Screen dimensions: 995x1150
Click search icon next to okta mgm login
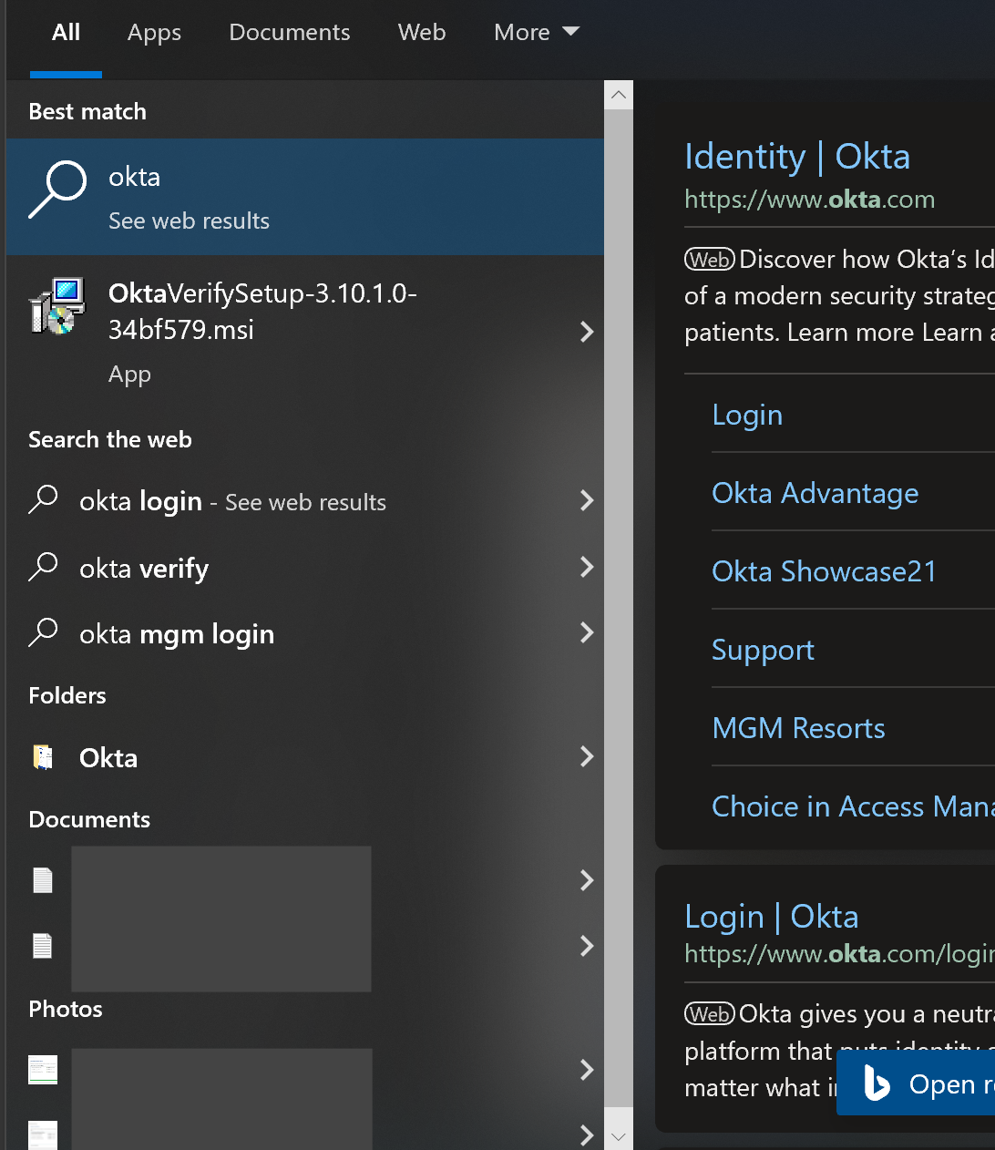pyautogui.click(x=43, y=632)
